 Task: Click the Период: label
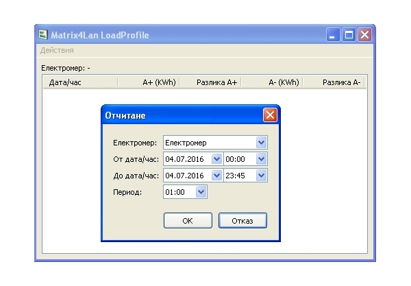pyautogui.click(x=127, y=192)
